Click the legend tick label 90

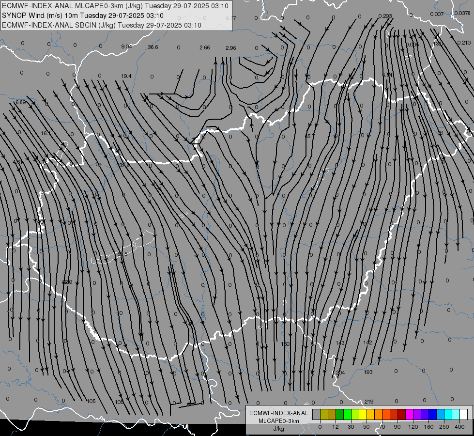[397, 427]
